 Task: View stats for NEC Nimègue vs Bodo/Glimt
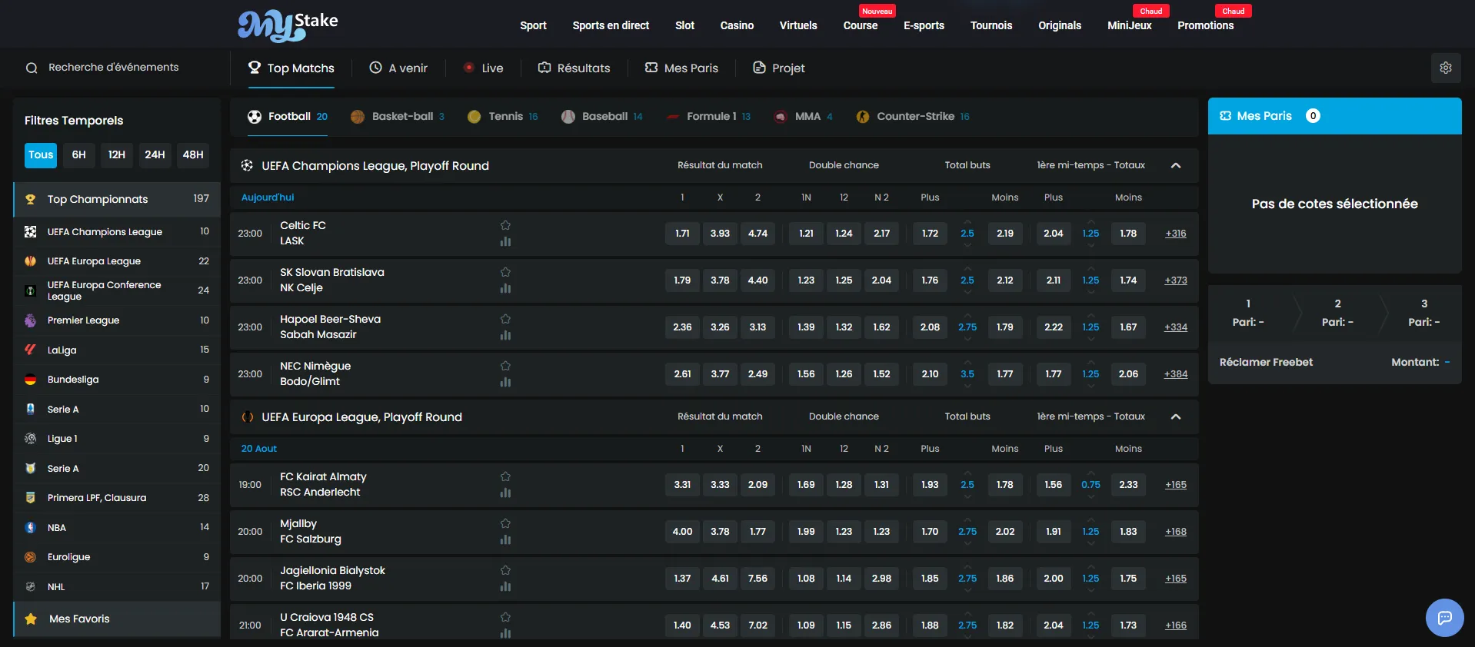click(x=505, y=382)
